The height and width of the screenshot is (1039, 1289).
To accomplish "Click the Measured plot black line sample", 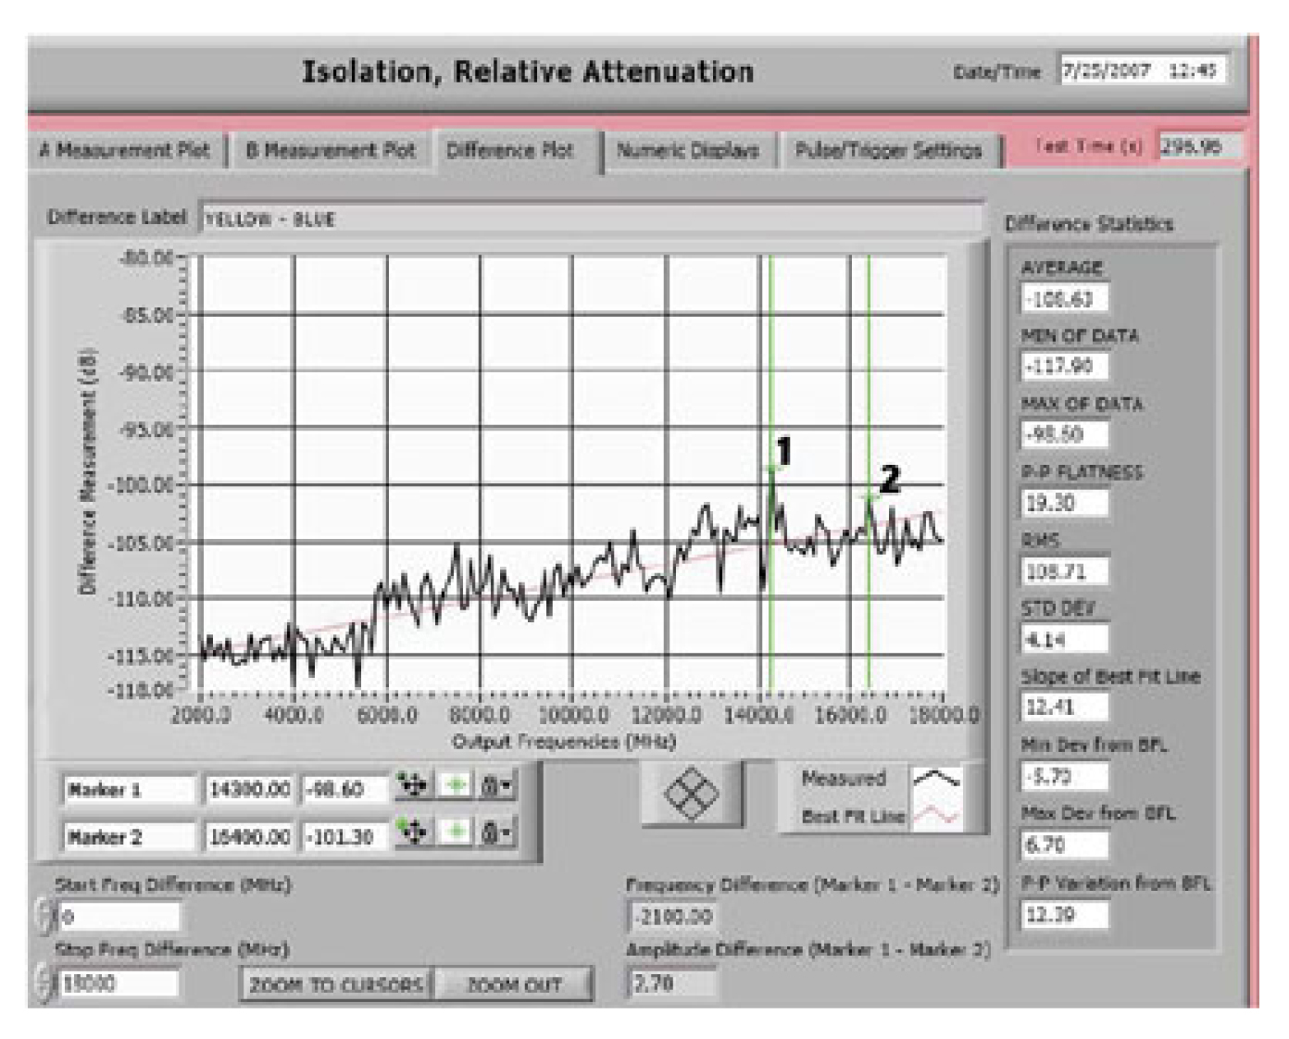I will [x=936, y=780].
